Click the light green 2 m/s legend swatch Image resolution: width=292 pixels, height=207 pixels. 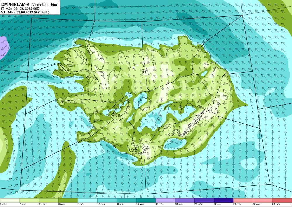coord(29,201)
